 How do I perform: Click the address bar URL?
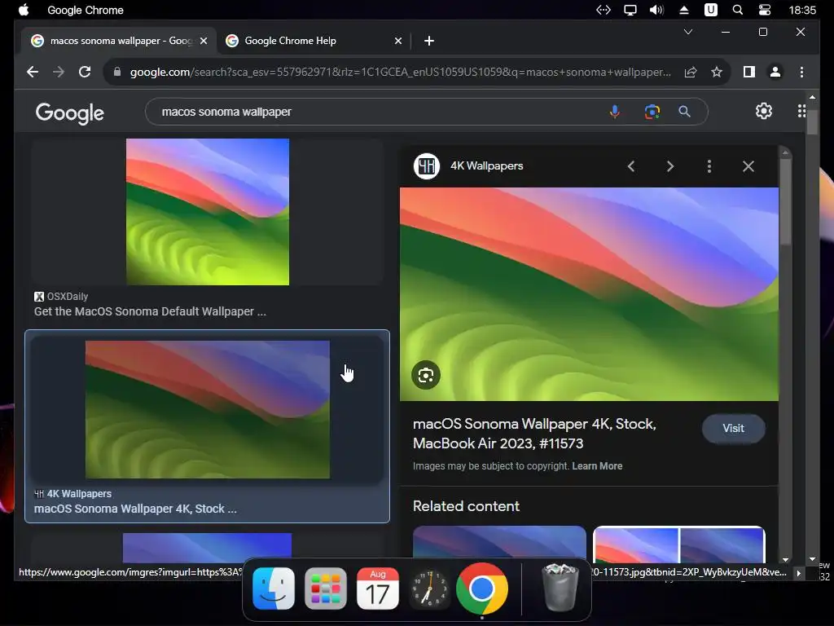pos(400,72)
